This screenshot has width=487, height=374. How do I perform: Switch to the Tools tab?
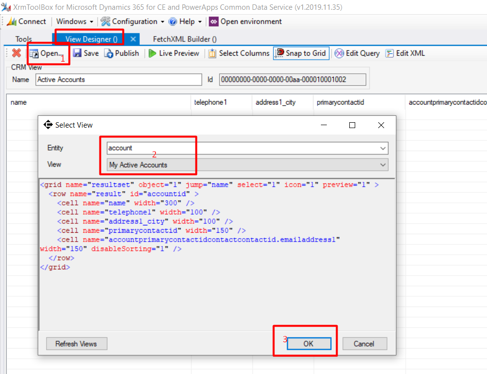pyautogui.click(x=24, y=39)
